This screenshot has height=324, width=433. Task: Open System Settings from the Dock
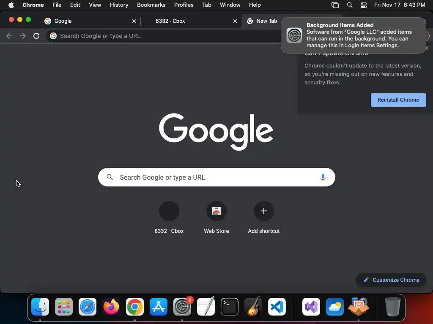182,307
